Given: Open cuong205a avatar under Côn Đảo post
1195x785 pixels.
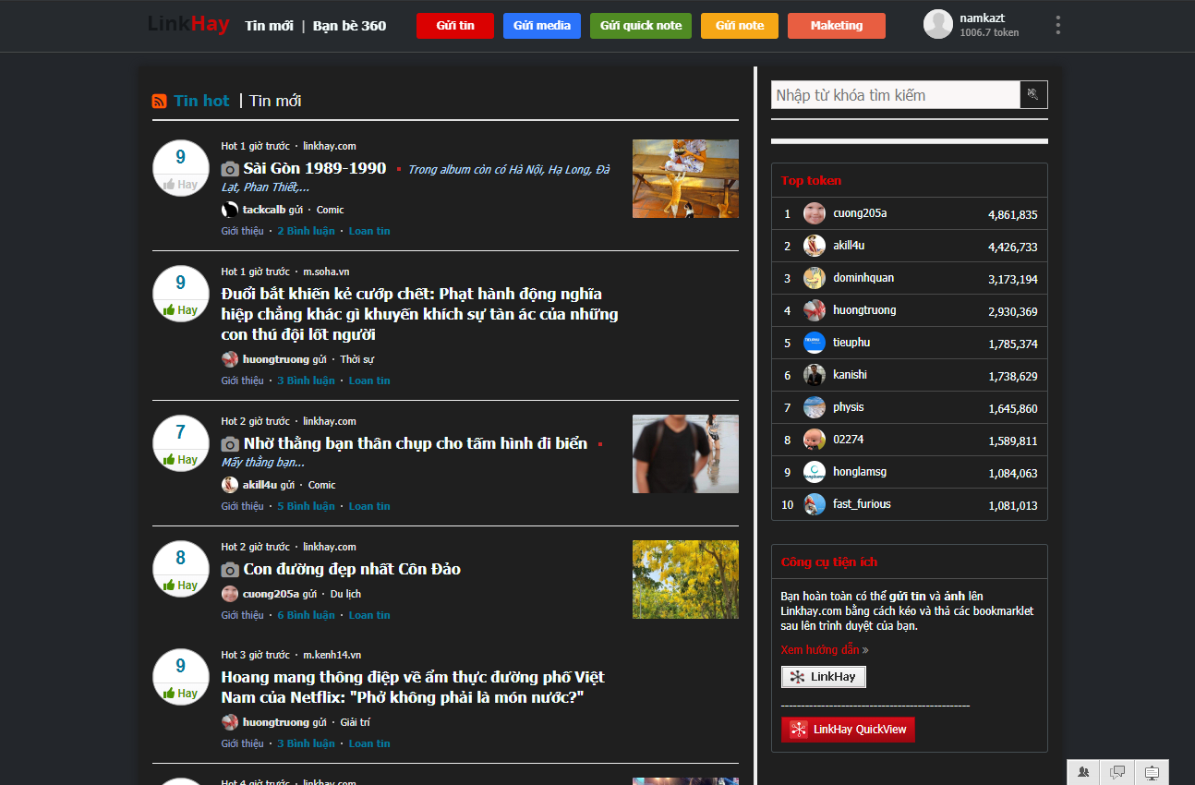Looking at the screenshot, I should tap(230, 594).
